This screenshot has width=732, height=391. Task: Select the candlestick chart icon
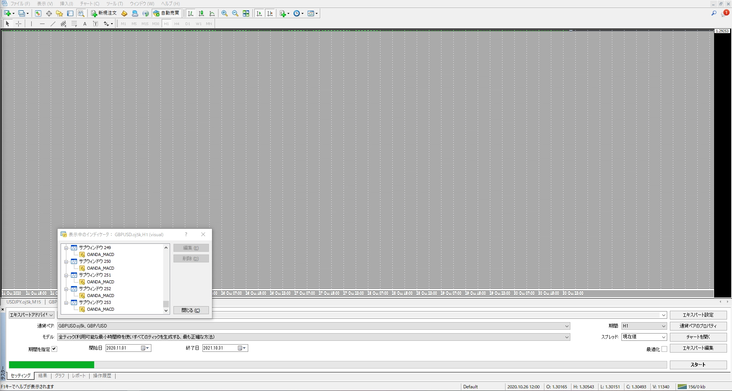pyautogui.click(x=201, y=13)
